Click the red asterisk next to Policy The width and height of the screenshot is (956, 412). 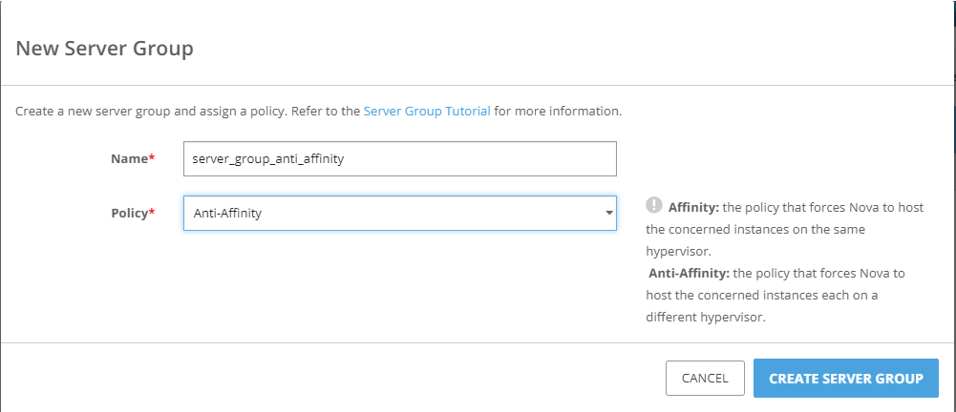(152, 213)
